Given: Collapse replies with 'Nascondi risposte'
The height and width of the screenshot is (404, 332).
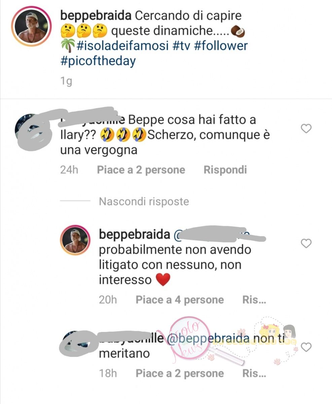Looking at the screenshot, I should [144, 201].
